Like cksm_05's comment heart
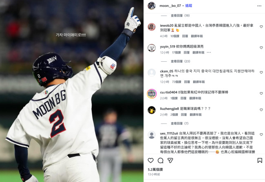265x182 pixels. 261,72
